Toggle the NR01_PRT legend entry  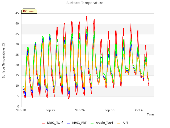77,123
